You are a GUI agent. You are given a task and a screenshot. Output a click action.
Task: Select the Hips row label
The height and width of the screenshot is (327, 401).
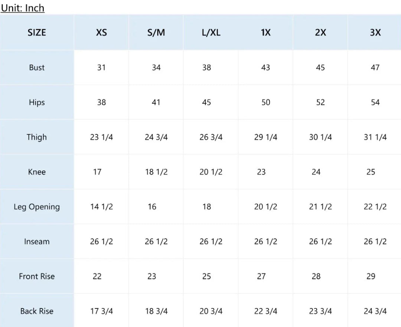coord(37,102)
